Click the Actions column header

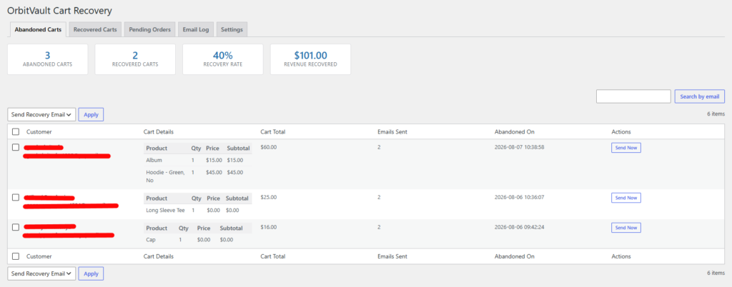pos(621,132)
